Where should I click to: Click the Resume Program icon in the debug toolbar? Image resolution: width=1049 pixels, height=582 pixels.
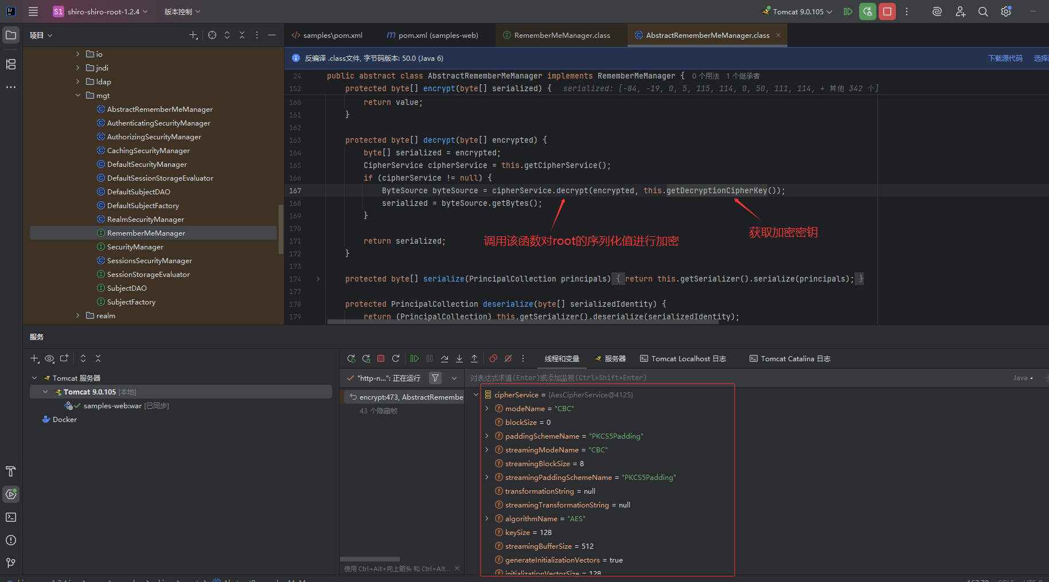(x=415, y=358)
